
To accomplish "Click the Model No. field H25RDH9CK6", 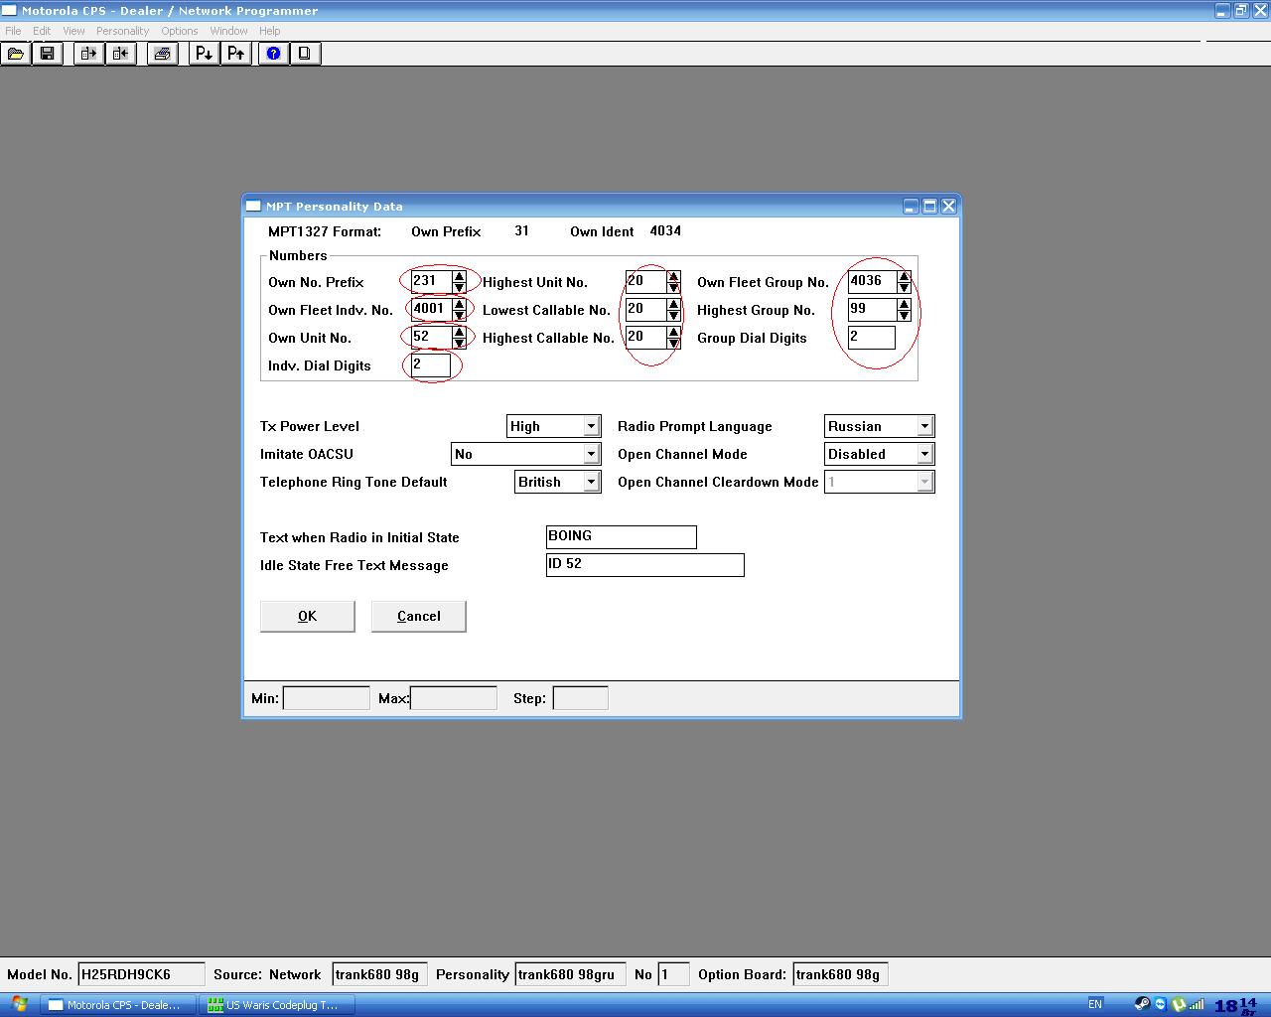I will (142, 974).
